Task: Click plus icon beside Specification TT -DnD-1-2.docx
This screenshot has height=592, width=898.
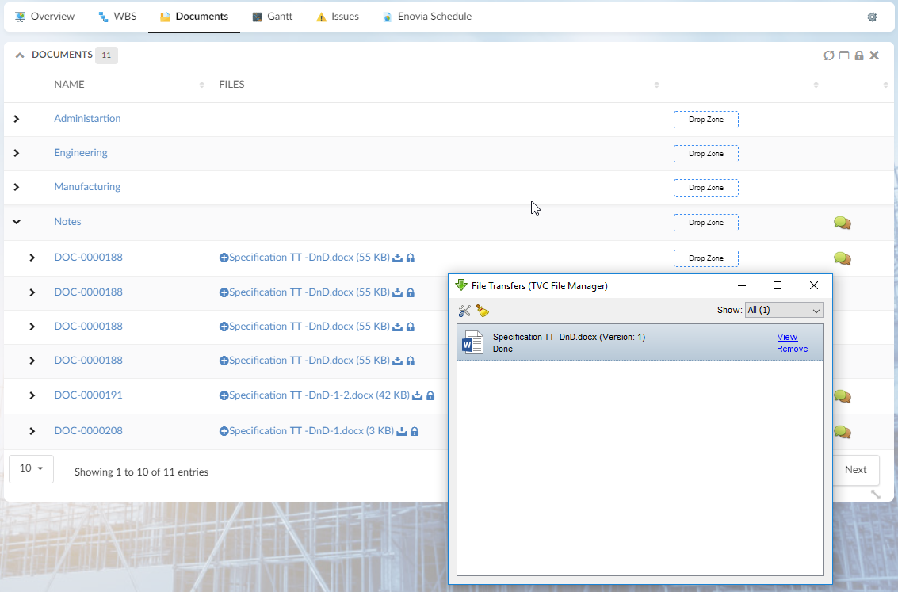Action: (x=224, y=395)
